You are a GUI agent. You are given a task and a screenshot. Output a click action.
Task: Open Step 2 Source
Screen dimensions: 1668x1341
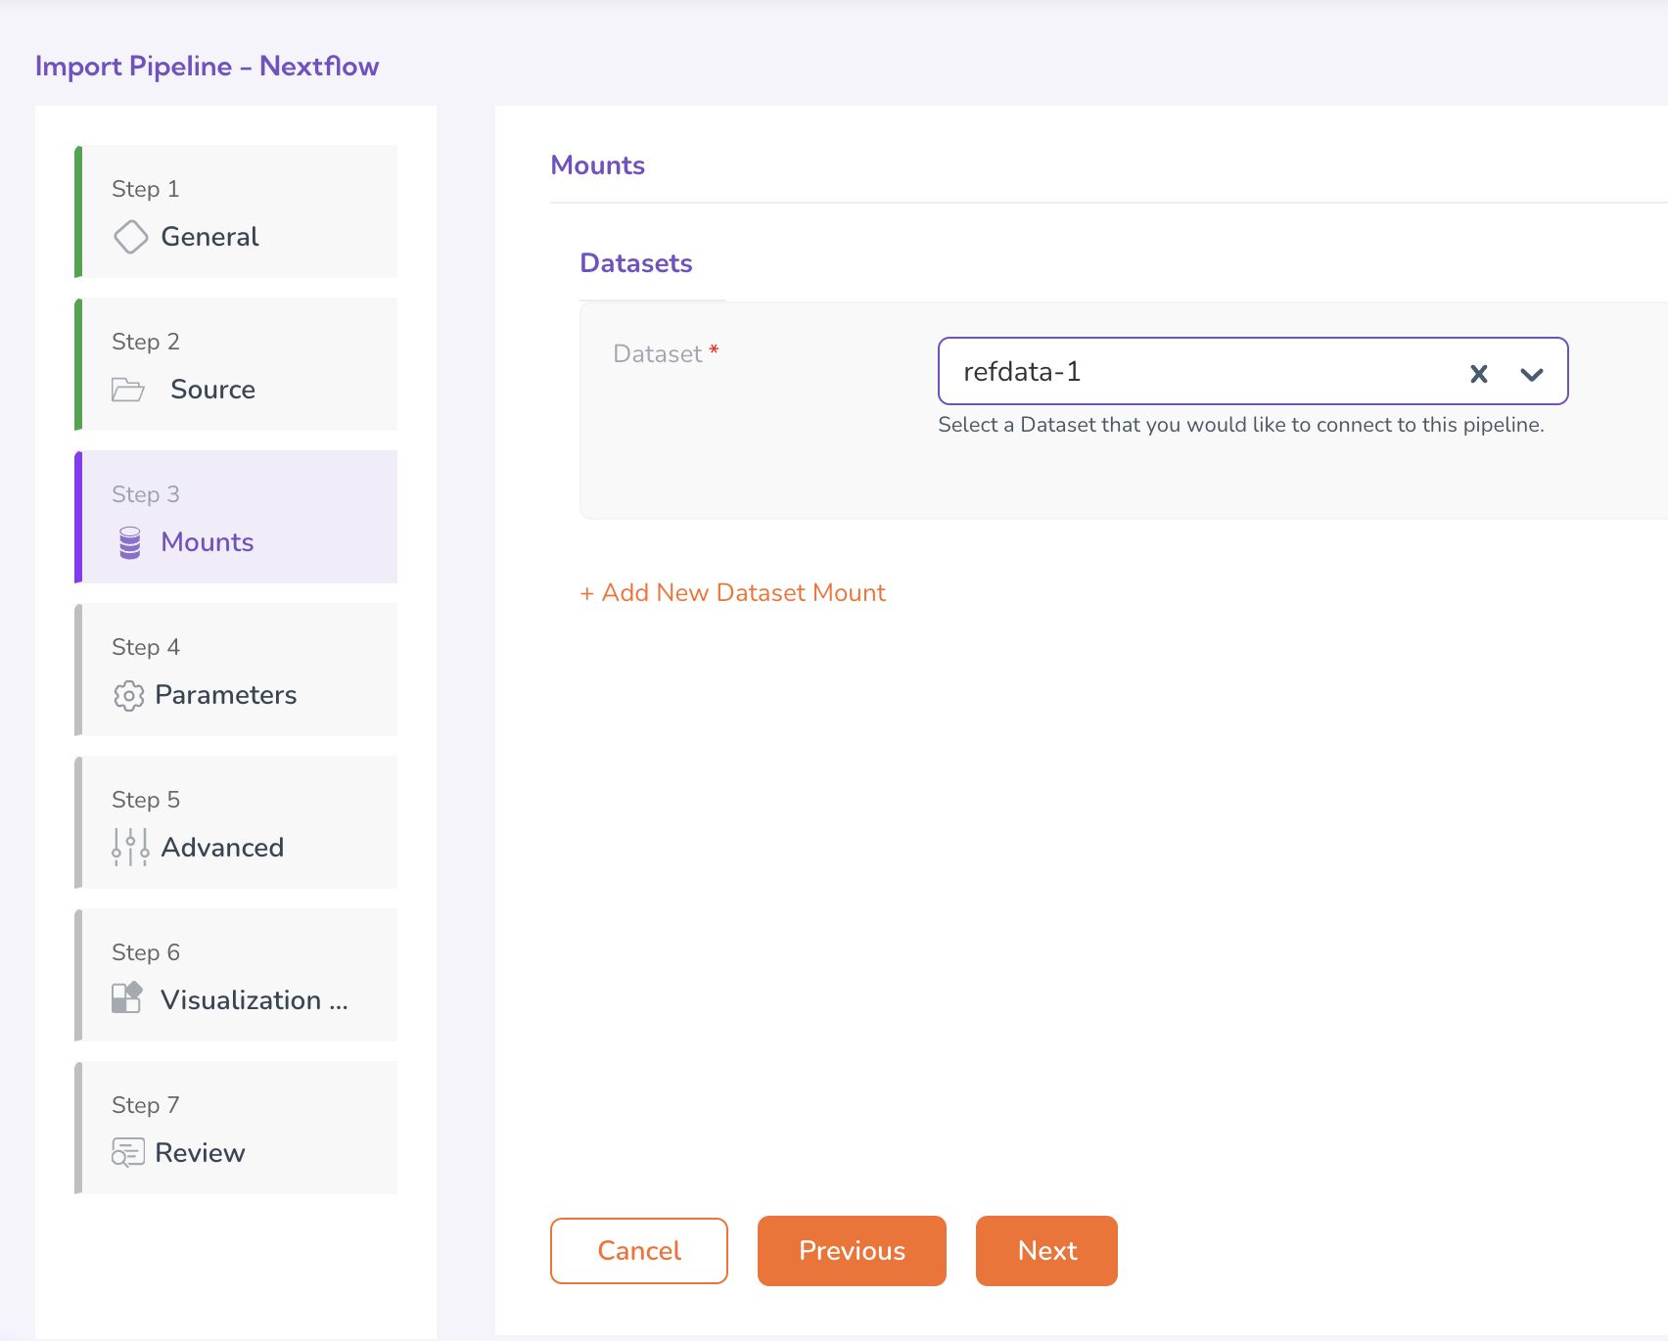click(x=237, y=365)
